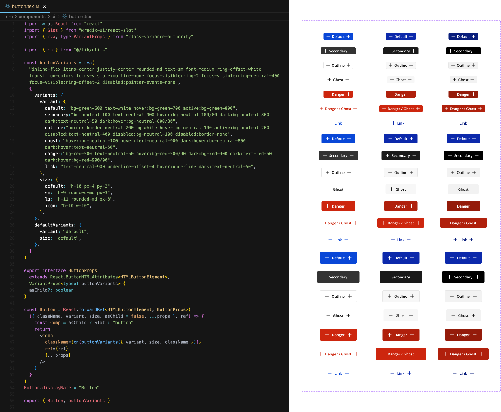This screenshot has width=501, height=412.
Task: Click the trailing plus icon of the medium left-column Danger / Ghost button
Action: 356,223
